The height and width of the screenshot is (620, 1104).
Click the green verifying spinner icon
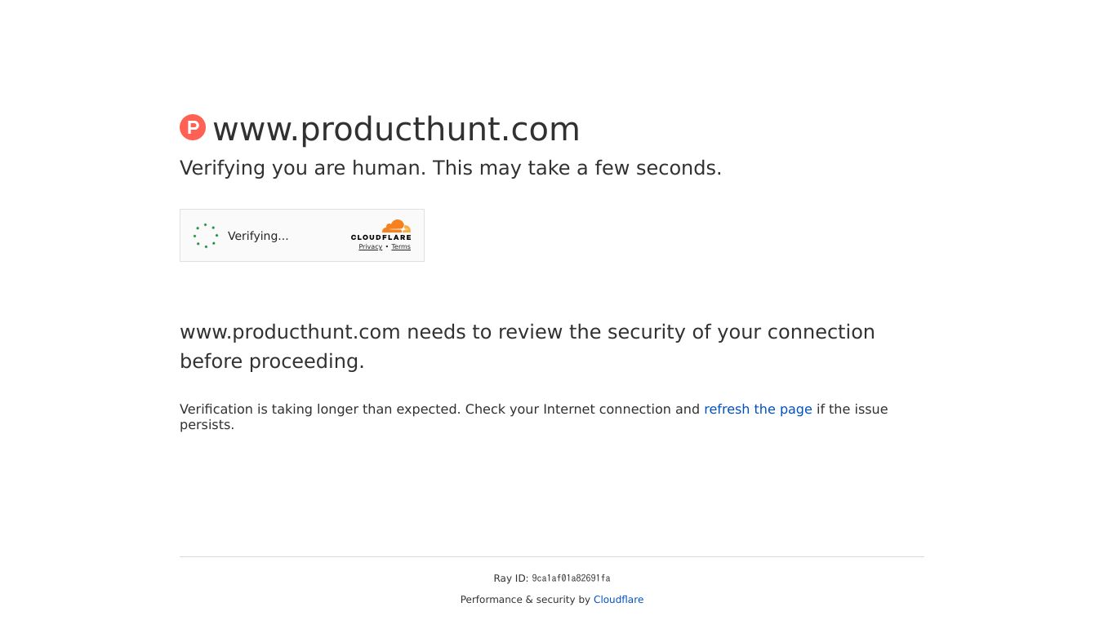click(x=206, y=236)
